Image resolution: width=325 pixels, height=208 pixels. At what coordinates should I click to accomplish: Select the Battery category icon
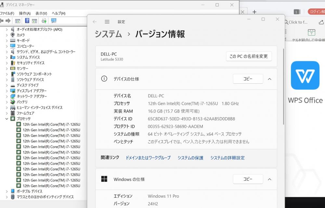[13, 102]
